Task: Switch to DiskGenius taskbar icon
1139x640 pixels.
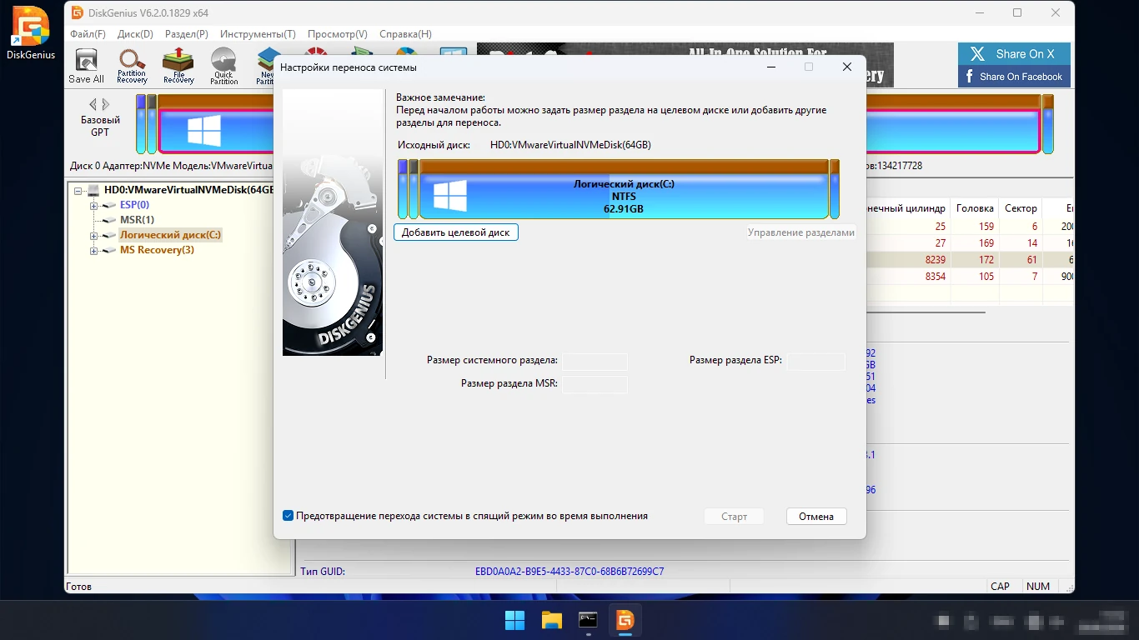Action: (x=625, y=620)
